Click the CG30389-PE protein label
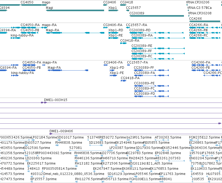The height and width of the screenshot is (183, 222). pos(144,83)
